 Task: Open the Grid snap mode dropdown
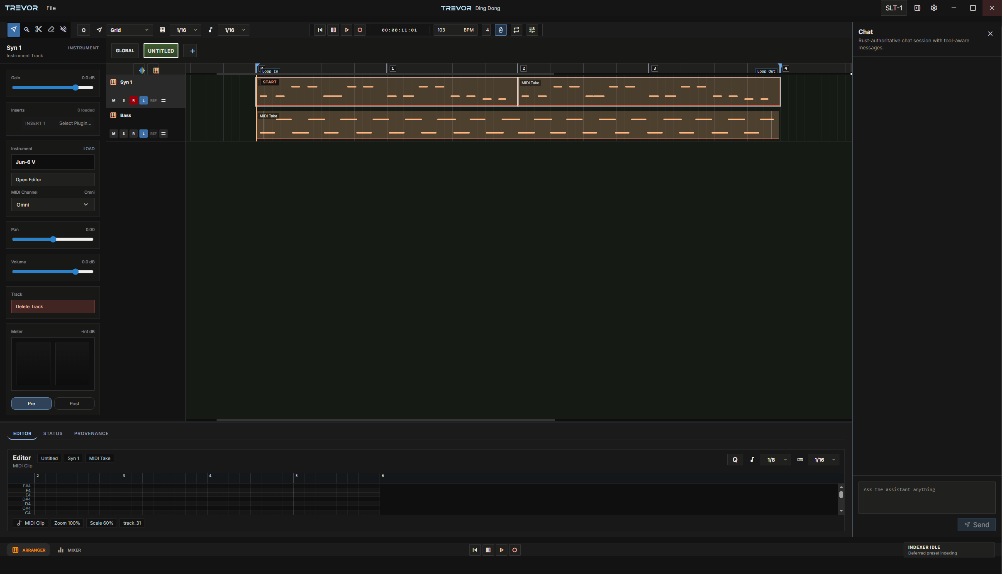tap(129, 30)
